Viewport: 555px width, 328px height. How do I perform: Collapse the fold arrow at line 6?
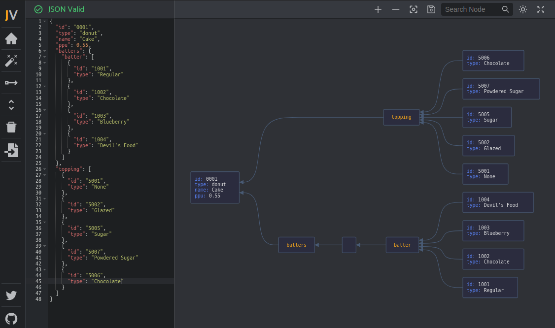point(45,51)
